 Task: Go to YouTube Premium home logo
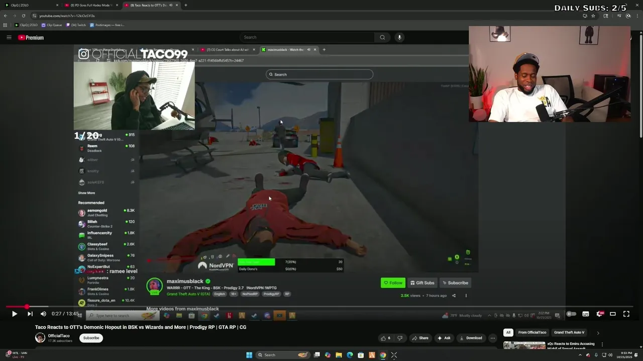(31, 38)
